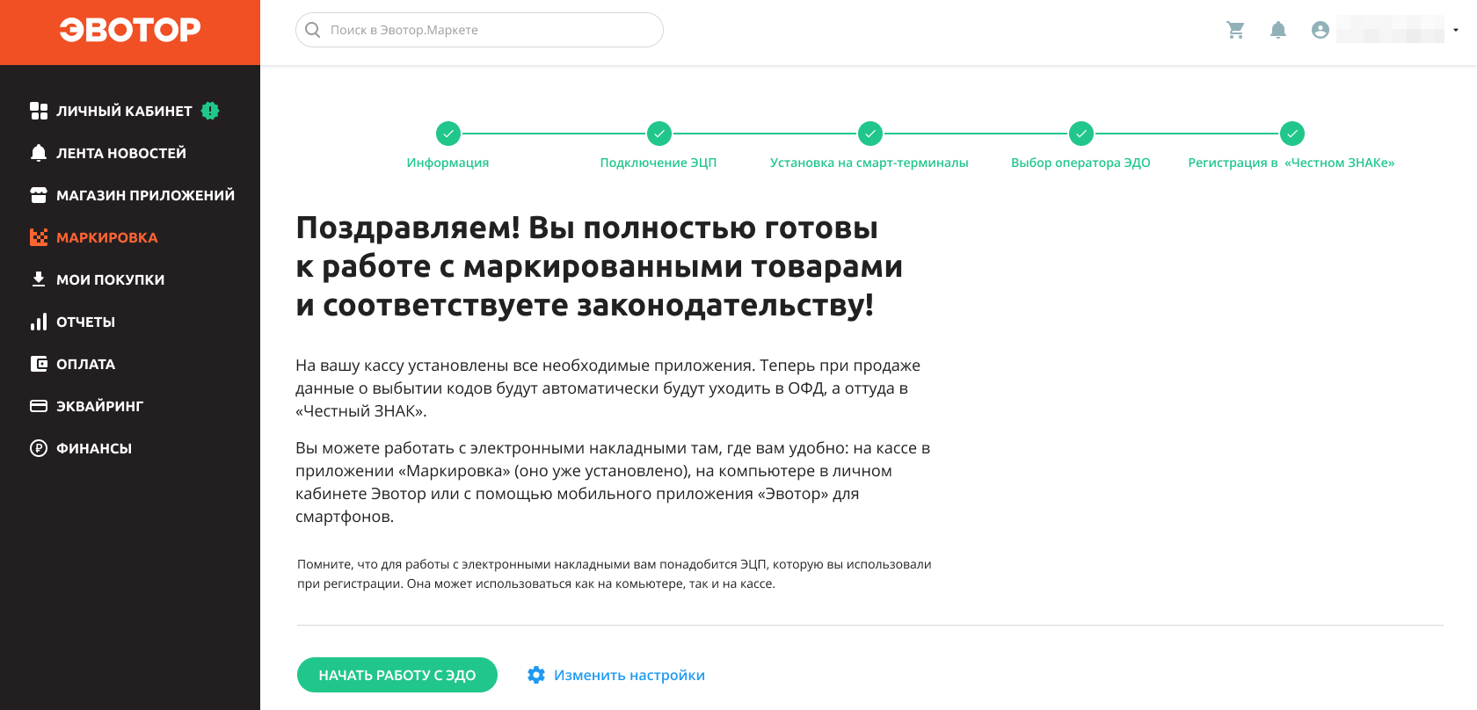The image size is (1477, 710).
Task: Go to Выбор оператора ЭДО label
Action: [1080, 163]
